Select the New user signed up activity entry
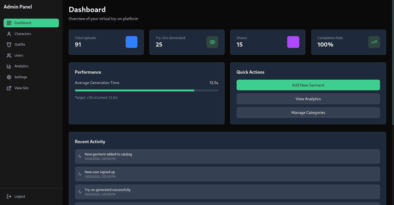The width and height of the screenshot is (394, 205). (228, 174)
